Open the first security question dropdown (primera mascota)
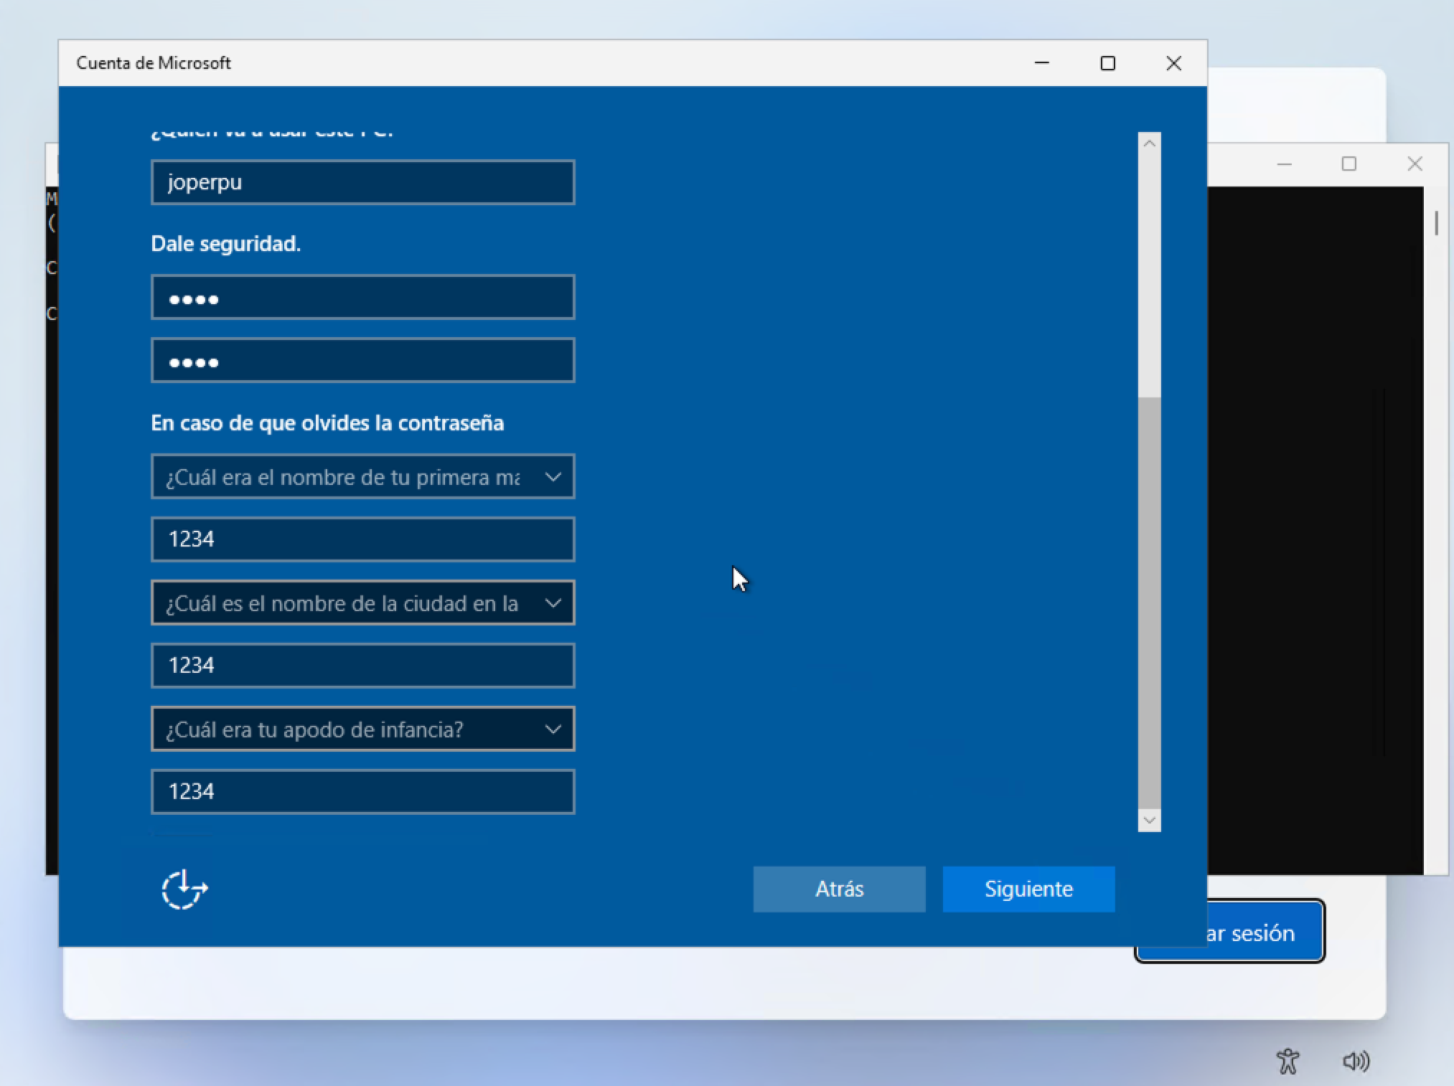1454x1086 pixels. click(363, 477)
